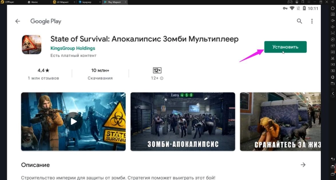
Task: Decrease volume from sidebar
Action: click(x=332, y=27)
